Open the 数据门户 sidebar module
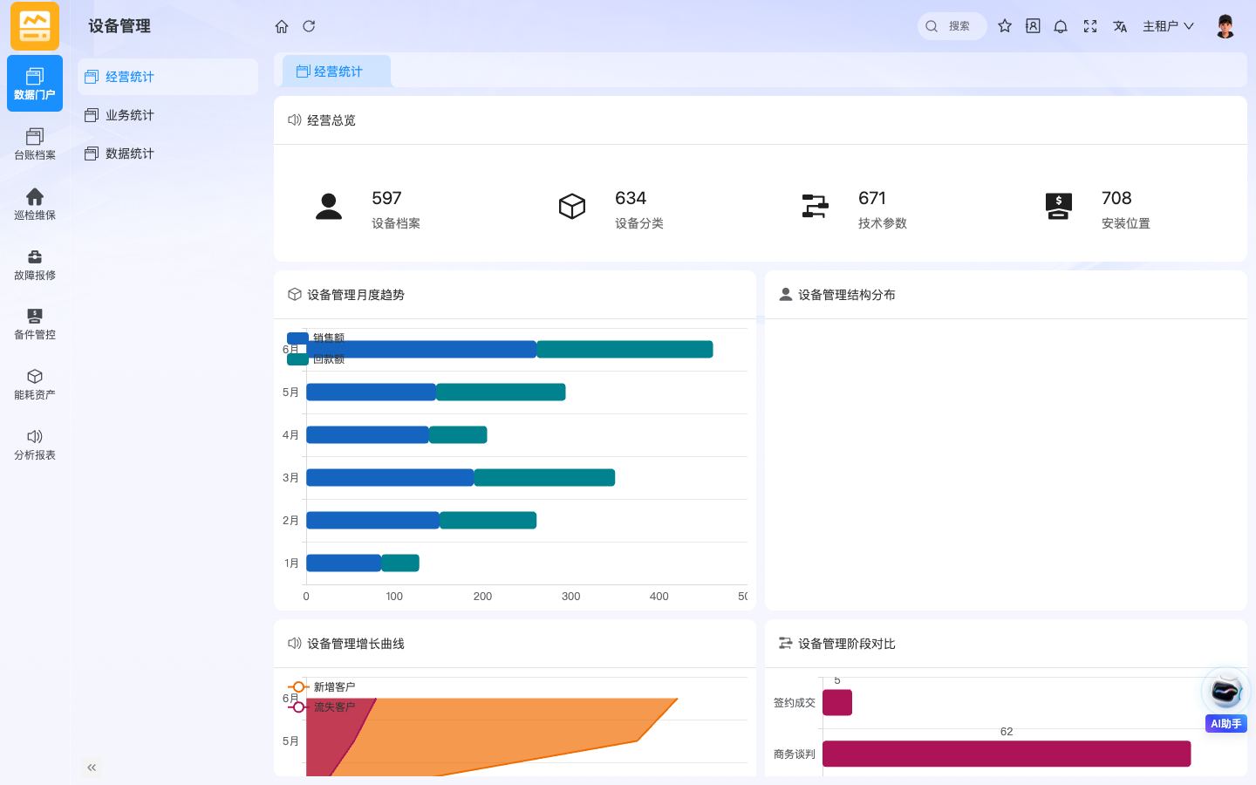 point(35,84)
